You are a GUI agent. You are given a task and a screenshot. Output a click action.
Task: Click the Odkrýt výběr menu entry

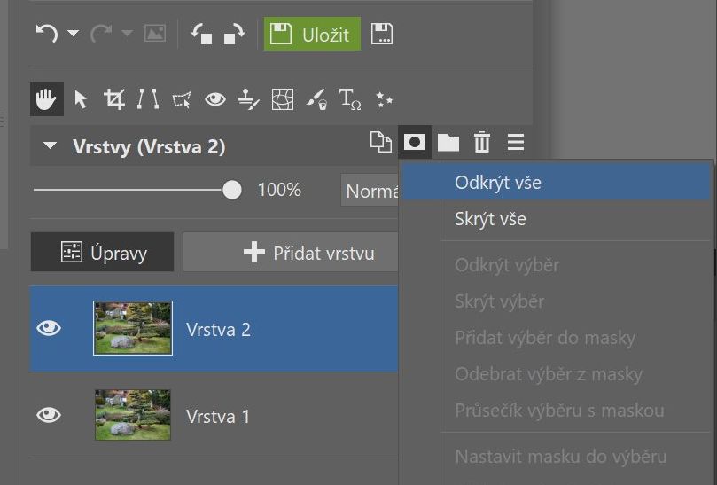[x=555, y=265]
